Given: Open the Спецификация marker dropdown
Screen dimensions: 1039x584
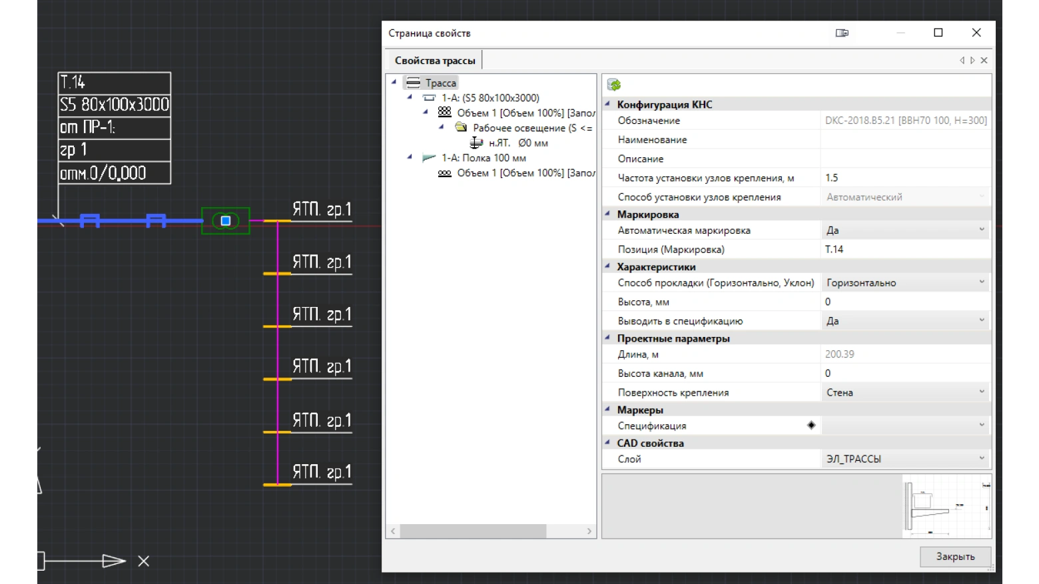Looking at the screenshot, I should click(982, 425).
